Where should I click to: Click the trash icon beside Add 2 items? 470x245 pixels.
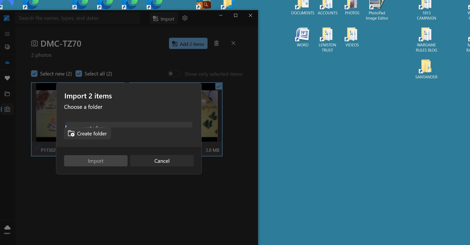pyautogui.click(x=216, y=43)
